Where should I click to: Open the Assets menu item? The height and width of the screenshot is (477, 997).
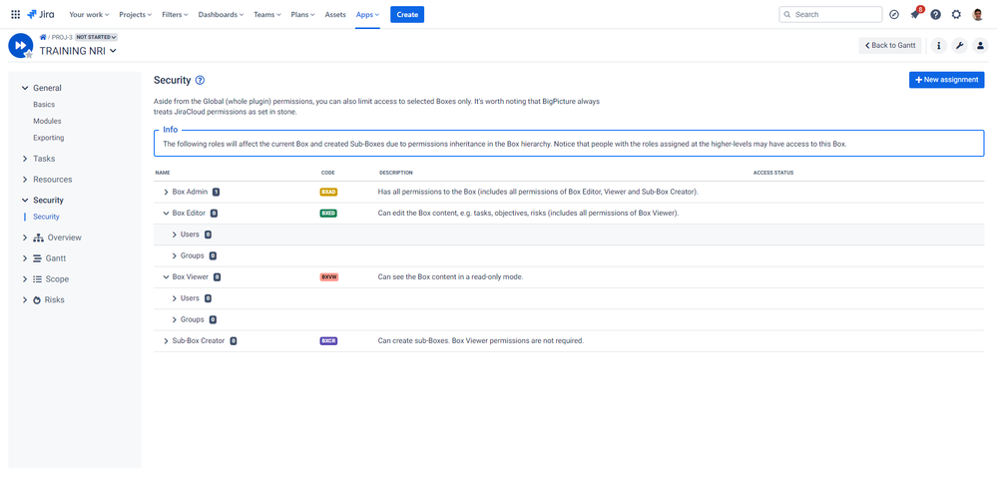tap(335, 14)
